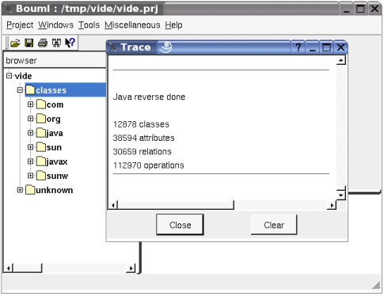Click the 'Java reverse done' text
Viewport: 384px width, 296px height.
pyautogui.click(x=149, y=97)
